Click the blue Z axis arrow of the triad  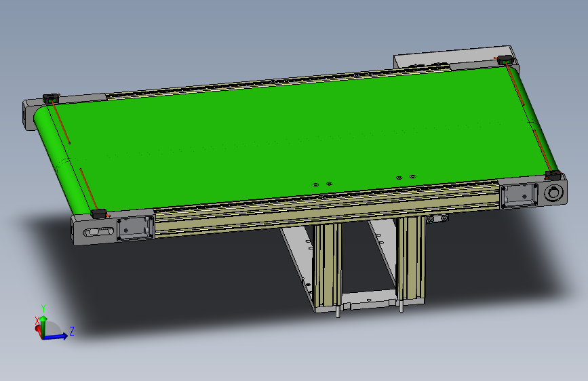point(56,337)
